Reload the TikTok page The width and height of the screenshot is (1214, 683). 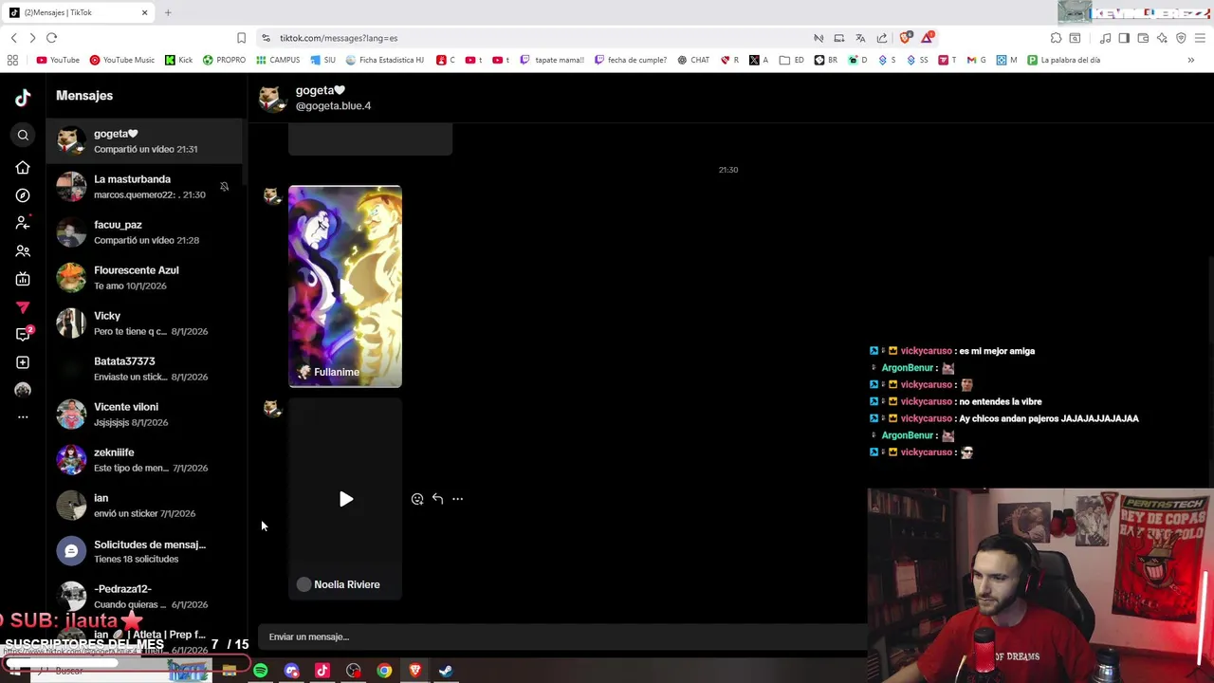point(52,38)
